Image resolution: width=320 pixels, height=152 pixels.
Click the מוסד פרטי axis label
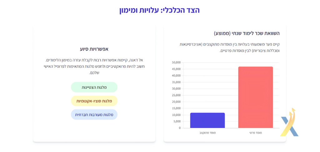256,133
